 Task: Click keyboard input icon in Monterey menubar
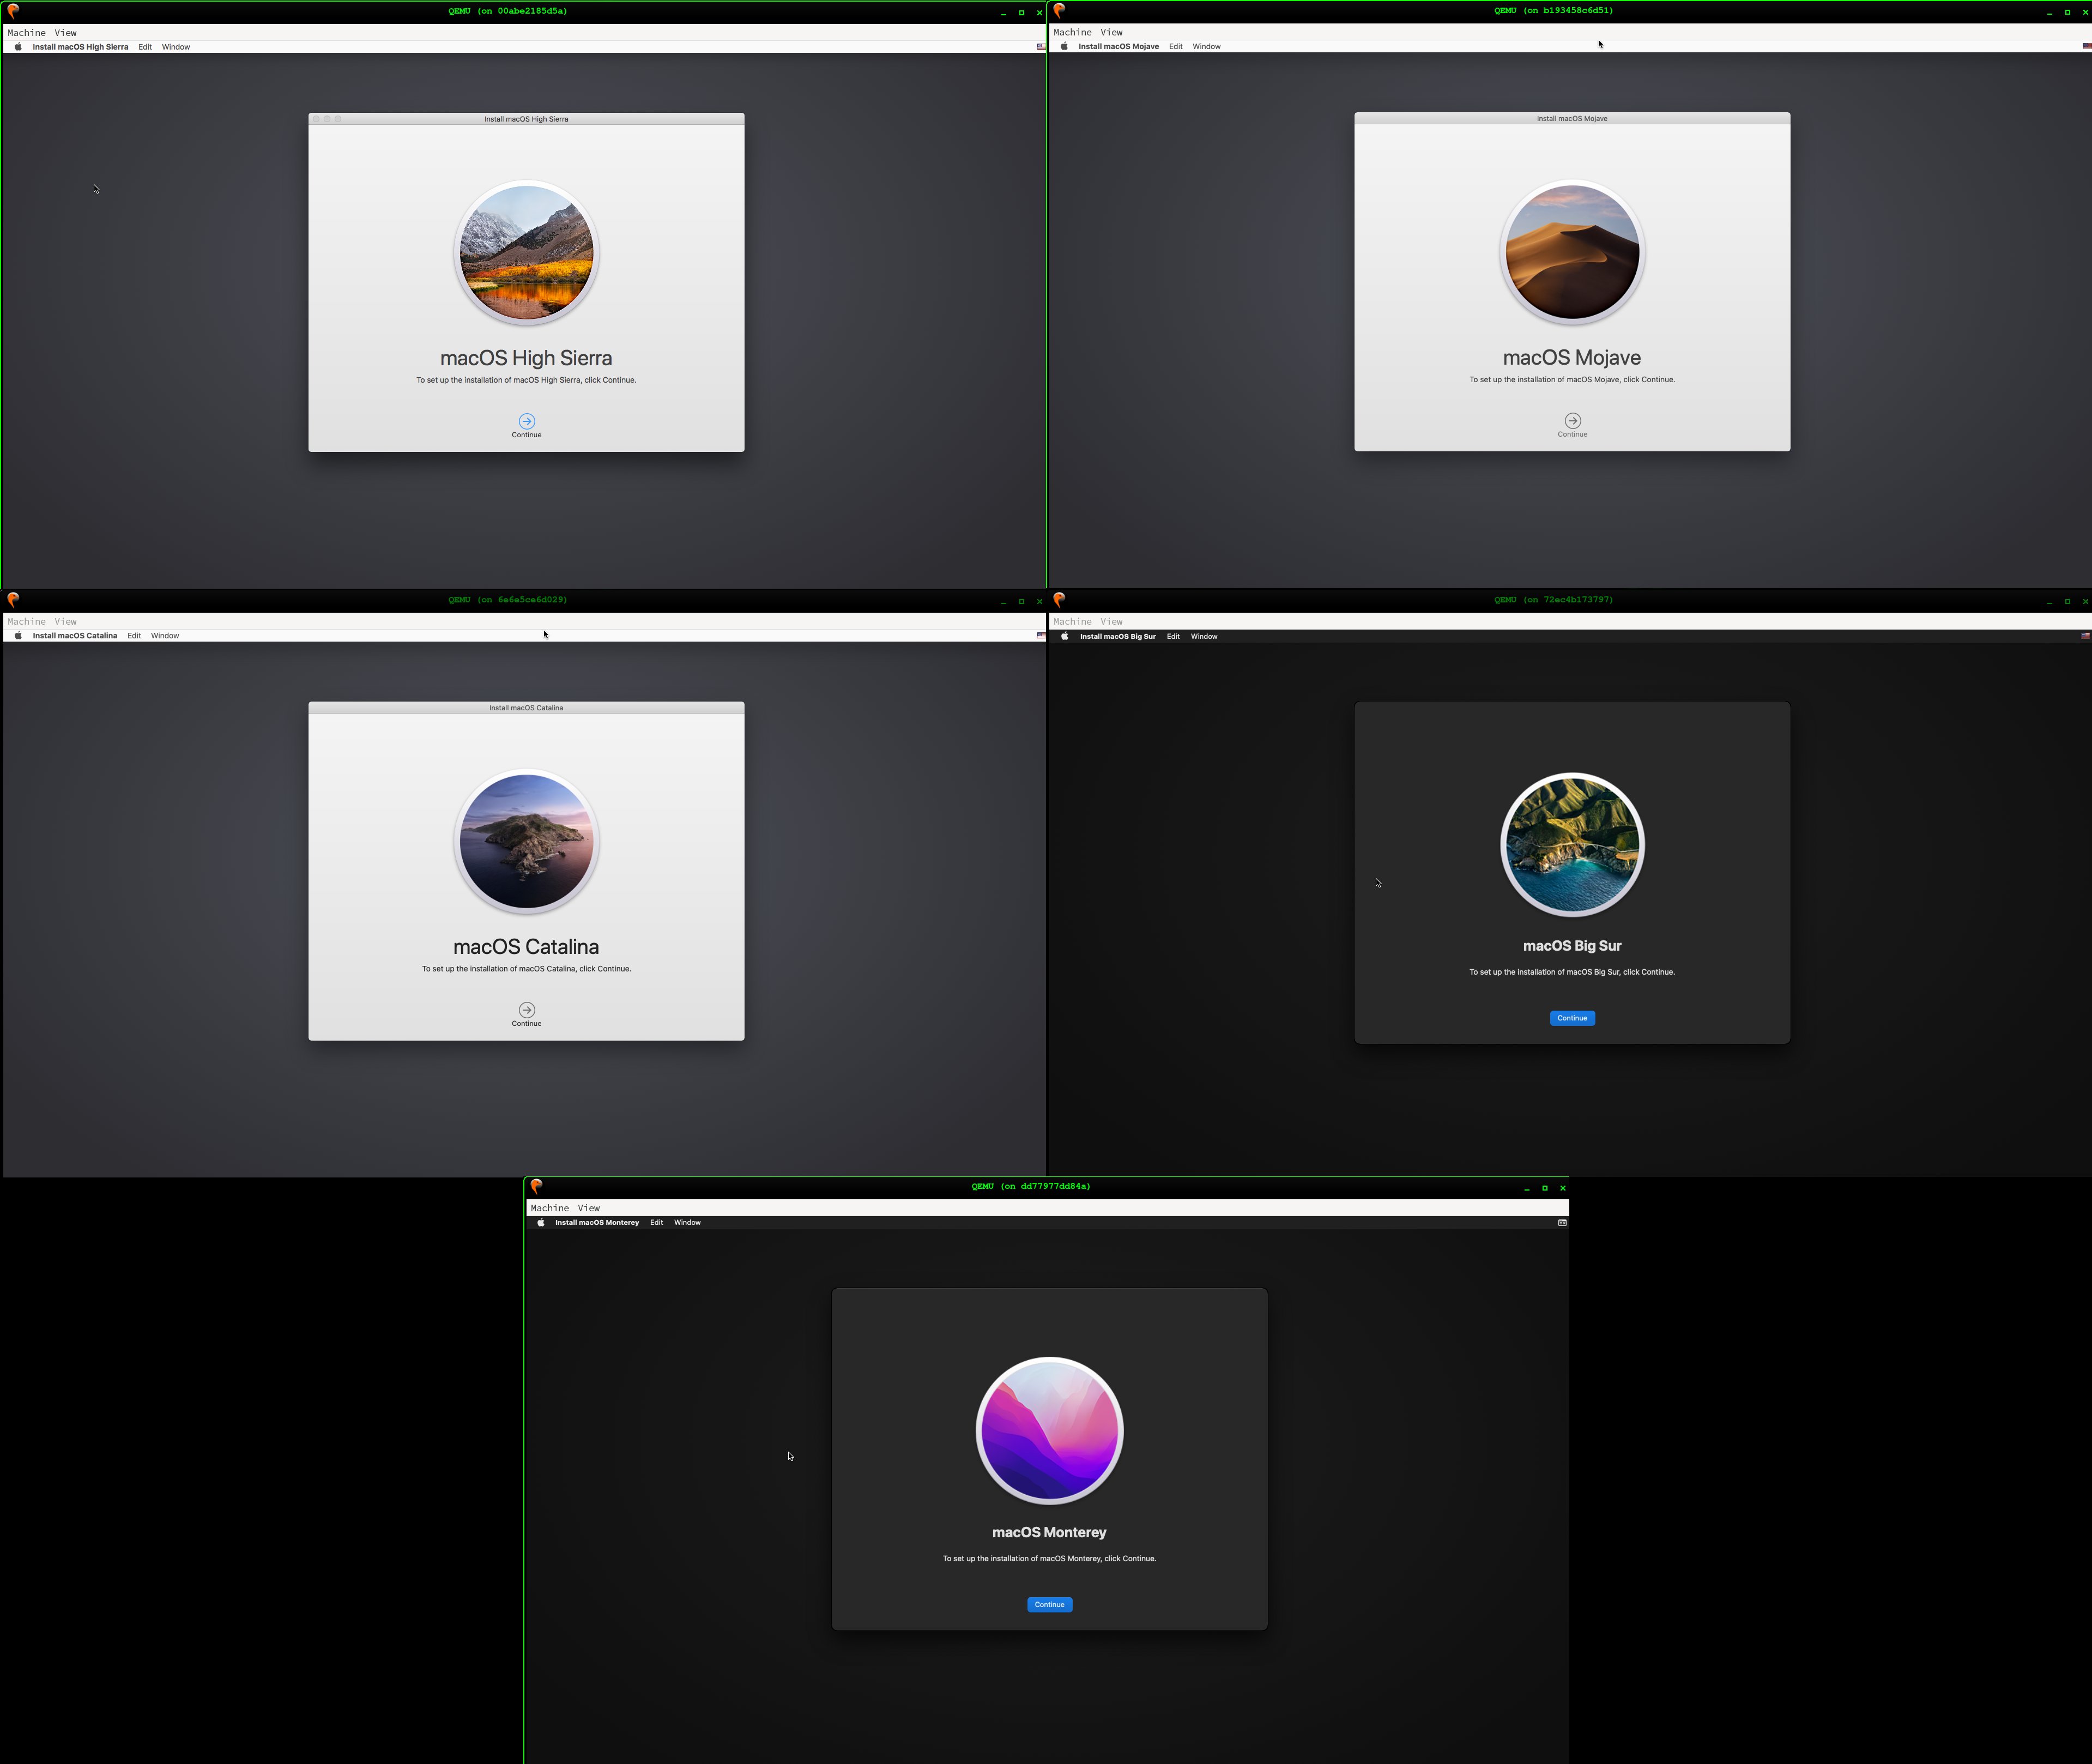click(1562, 1223)
